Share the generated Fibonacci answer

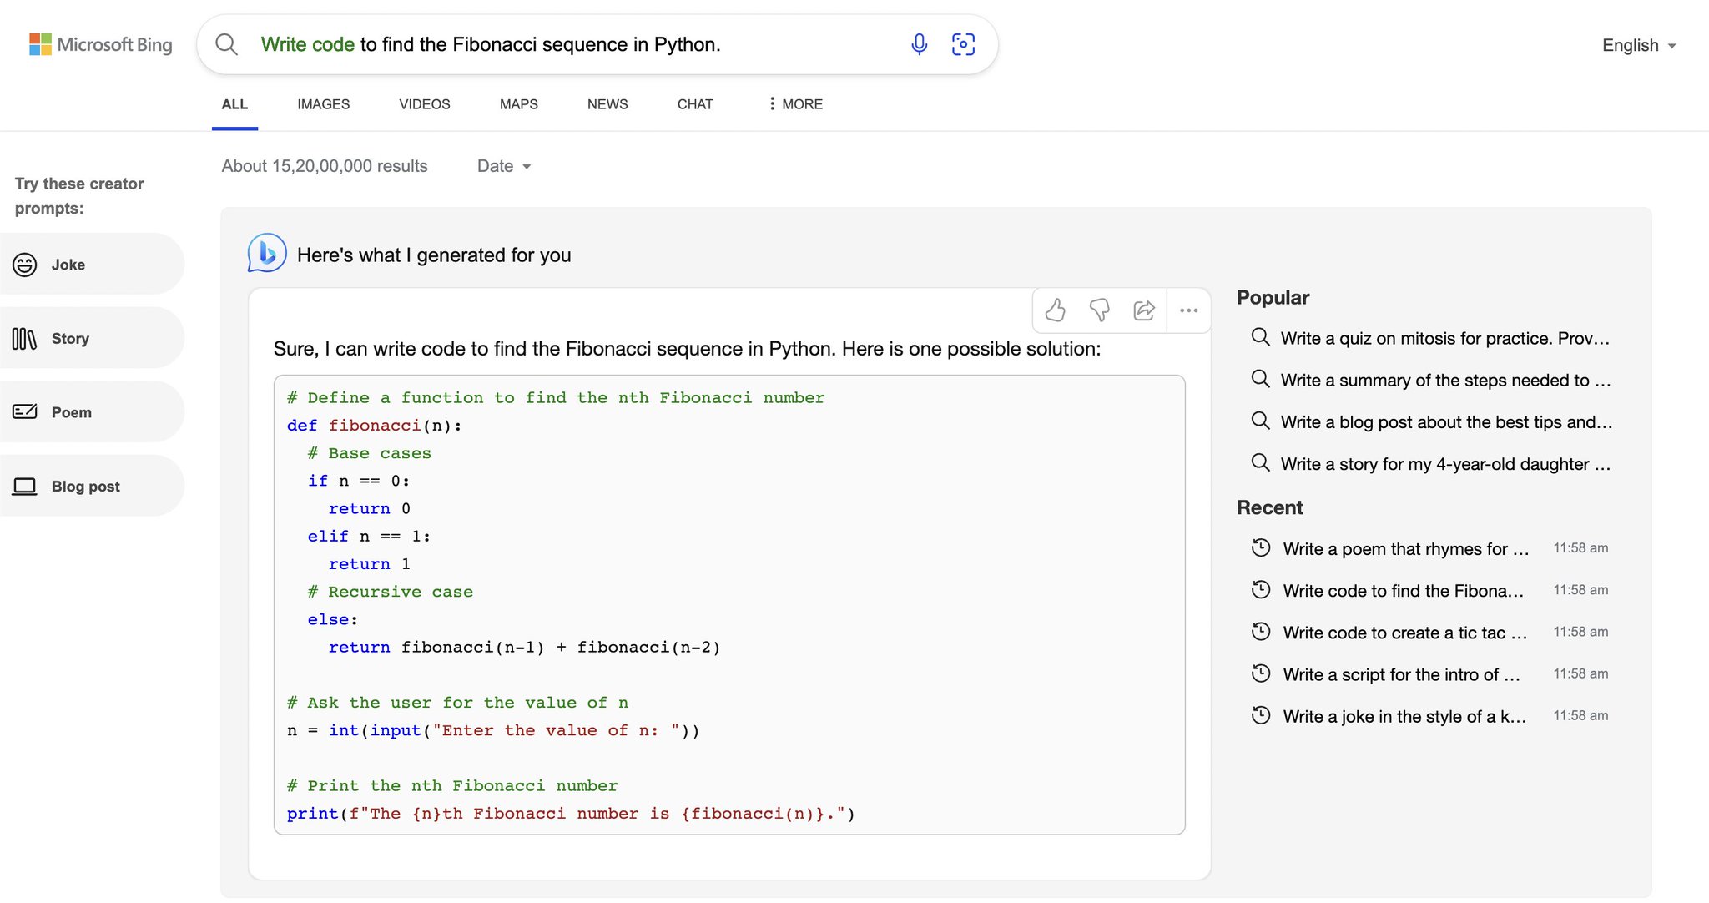click(1144, 310)
